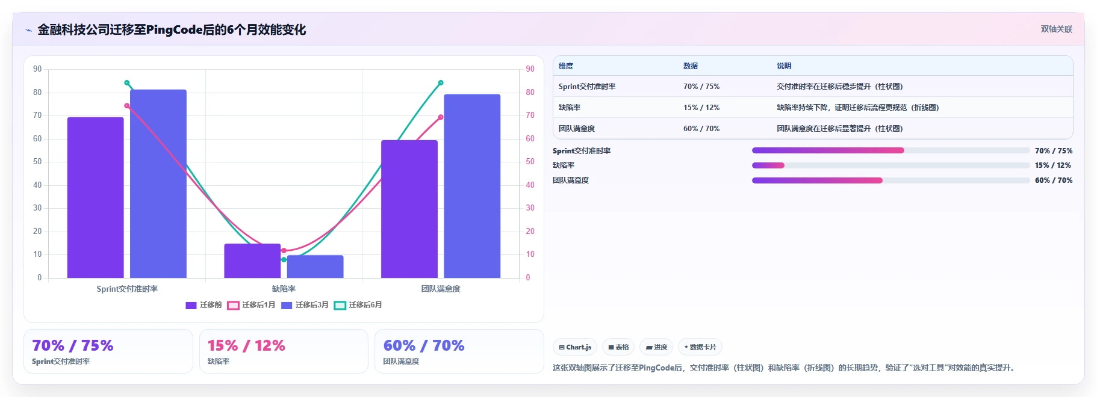
Task: Click the green line point above 团队满意度
Action: click(441, 83)
